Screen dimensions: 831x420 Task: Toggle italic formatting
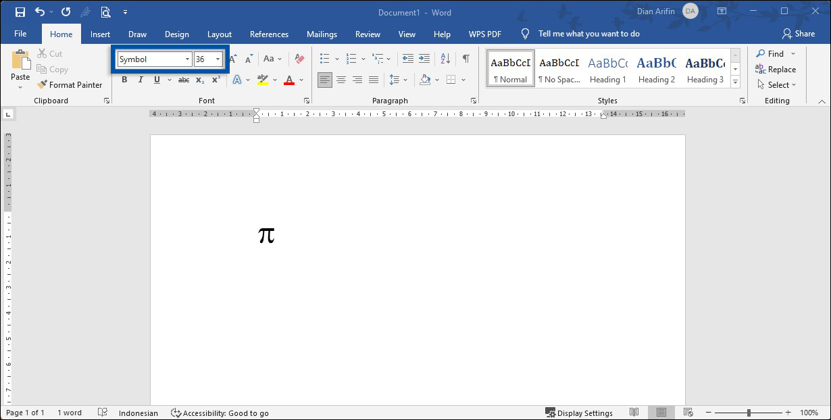(x=141, y=80)
